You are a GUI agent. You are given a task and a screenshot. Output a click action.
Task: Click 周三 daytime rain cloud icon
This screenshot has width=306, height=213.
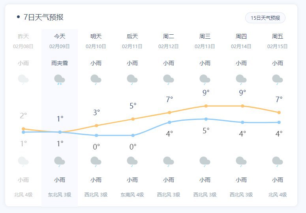coord(205,79)
